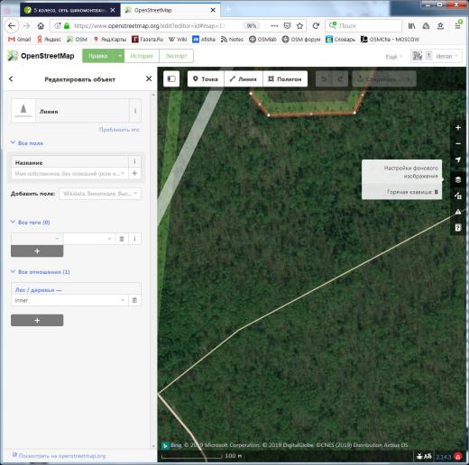Select the Точка point drawing tool
This screenshot has height=465, width=469.
(206, 78)
